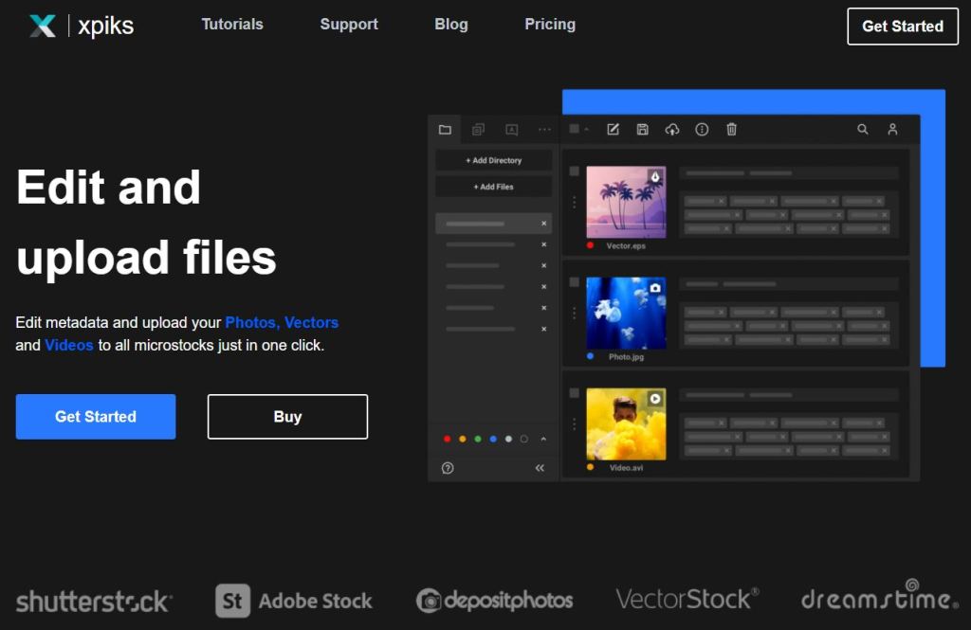Check the box next to Vector.eps
Image resolution: width=971 pixels, height=630 pixels.
pyautogui.click(x=574, y=171)
